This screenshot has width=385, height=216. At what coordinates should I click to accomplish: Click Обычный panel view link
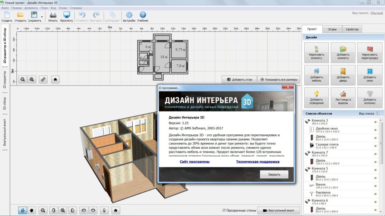tap(376, 13)
